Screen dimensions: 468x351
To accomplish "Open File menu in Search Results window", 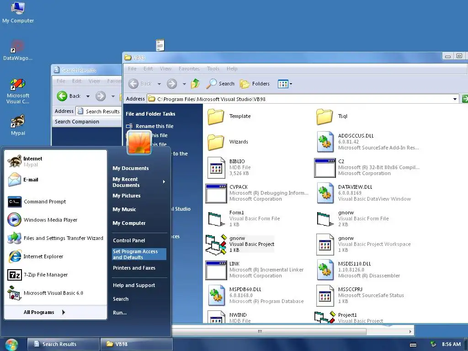I will tap(61, 81).
